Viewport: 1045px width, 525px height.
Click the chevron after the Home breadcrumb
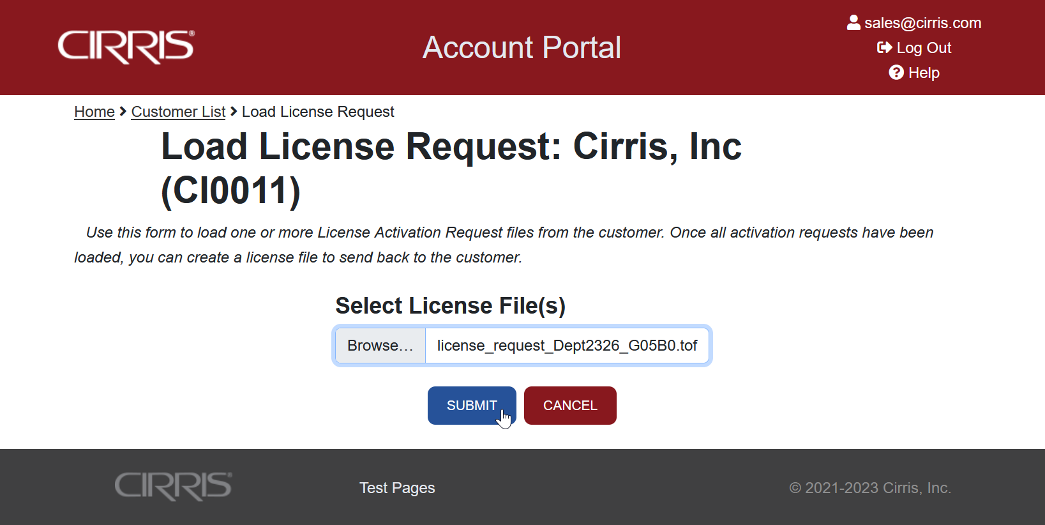click(x=123, y=112)
